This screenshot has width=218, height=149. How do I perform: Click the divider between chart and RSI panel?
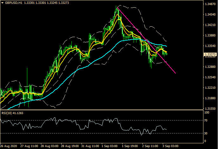click(102, 110)
